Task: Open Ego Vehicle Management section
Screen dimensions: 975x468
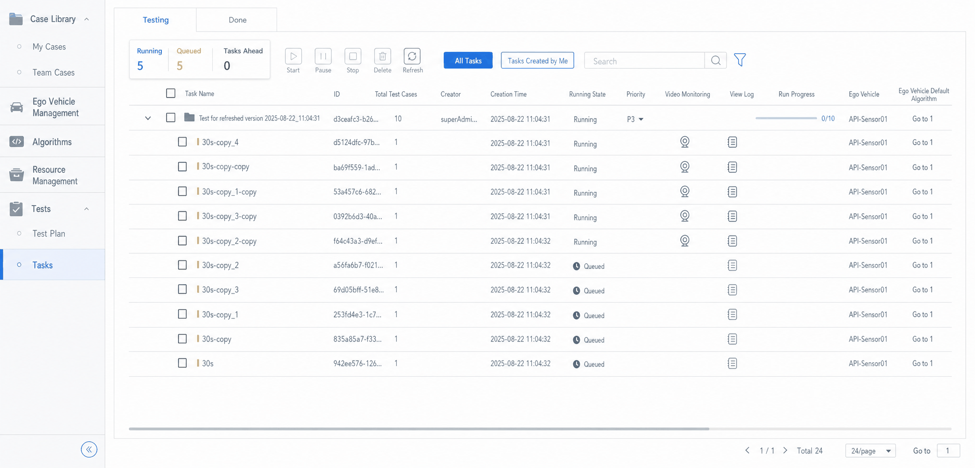Action: 52,107
